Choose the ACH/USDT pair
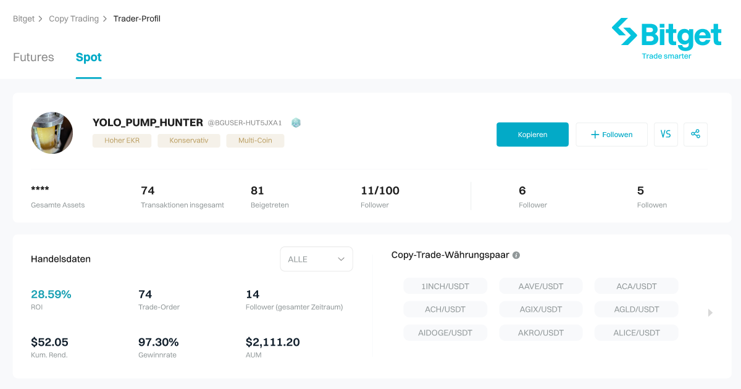The height and width of the screenshot is (389, 741). point(445,309)
